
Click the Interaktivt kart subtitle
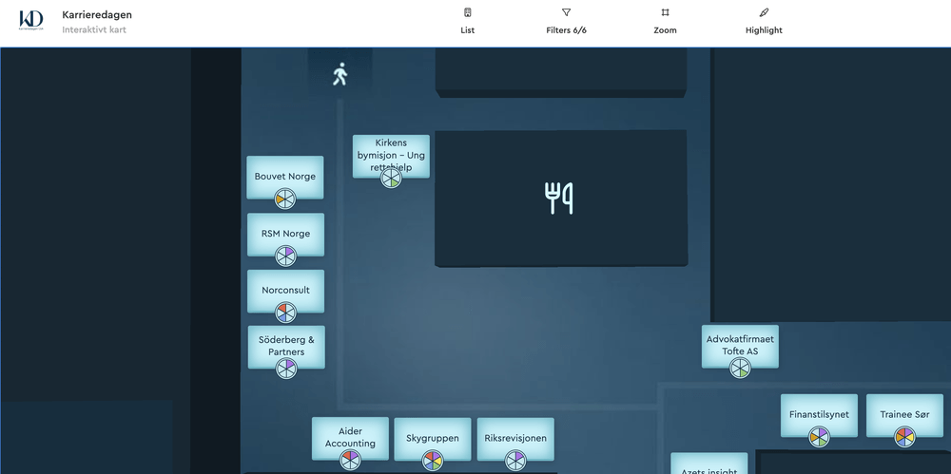94,29
